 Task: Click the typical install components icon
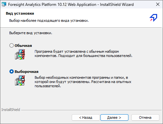(20, 54)
